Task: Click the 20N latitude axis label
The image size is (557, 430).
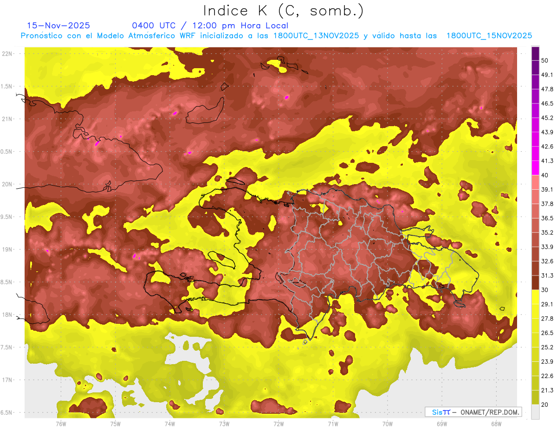Action: click(7, 184)
